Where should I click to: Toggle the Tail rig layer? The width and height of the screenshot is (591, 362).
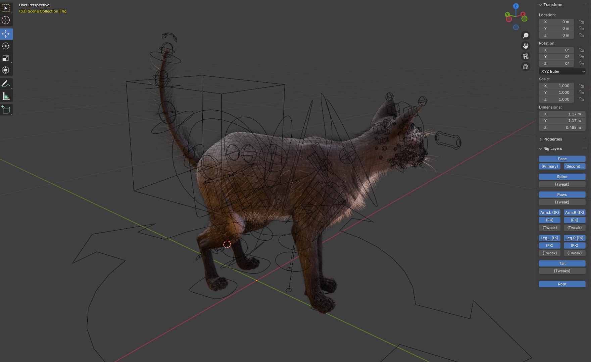tap(562, 263)
